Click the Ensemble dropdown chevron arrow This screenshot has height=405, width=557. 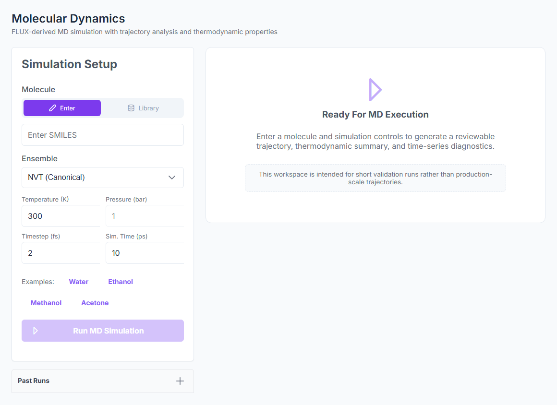click(x=172, y=178)
